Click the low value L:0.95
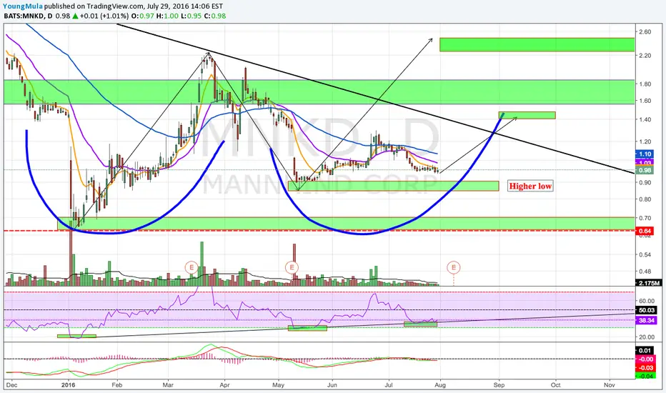Viewport: 666px width, 393px height. (x=190, y=16)
